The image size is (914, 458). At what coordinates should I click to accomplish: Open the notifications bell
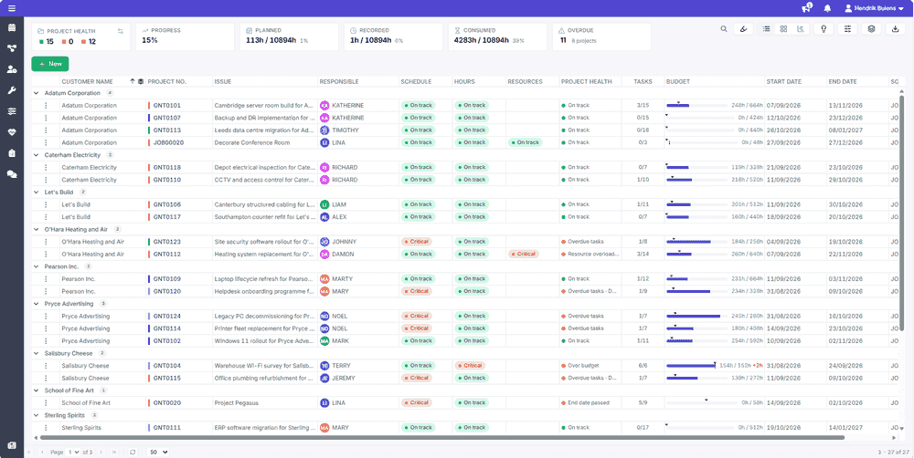point(827,8)
